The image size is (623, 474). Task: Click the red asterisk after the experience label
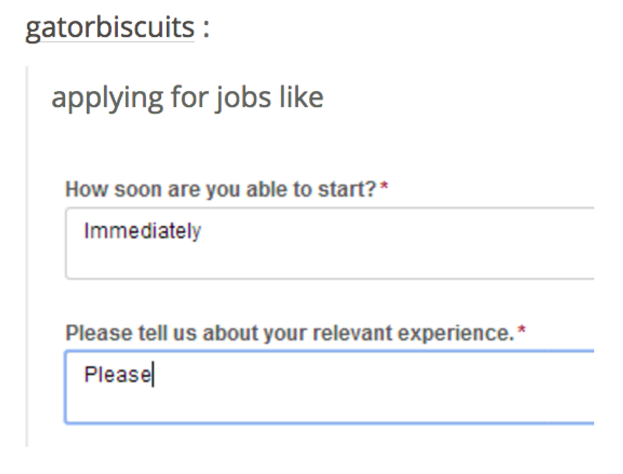(x=521, y=332)
